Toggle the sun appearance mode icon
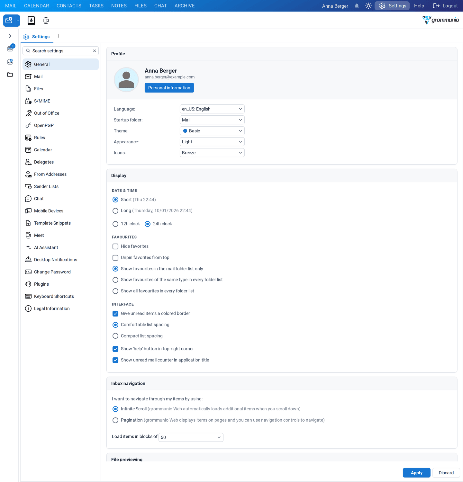This screenshot has width=463, height=482. pyautogui.click(x=368, y=6)
